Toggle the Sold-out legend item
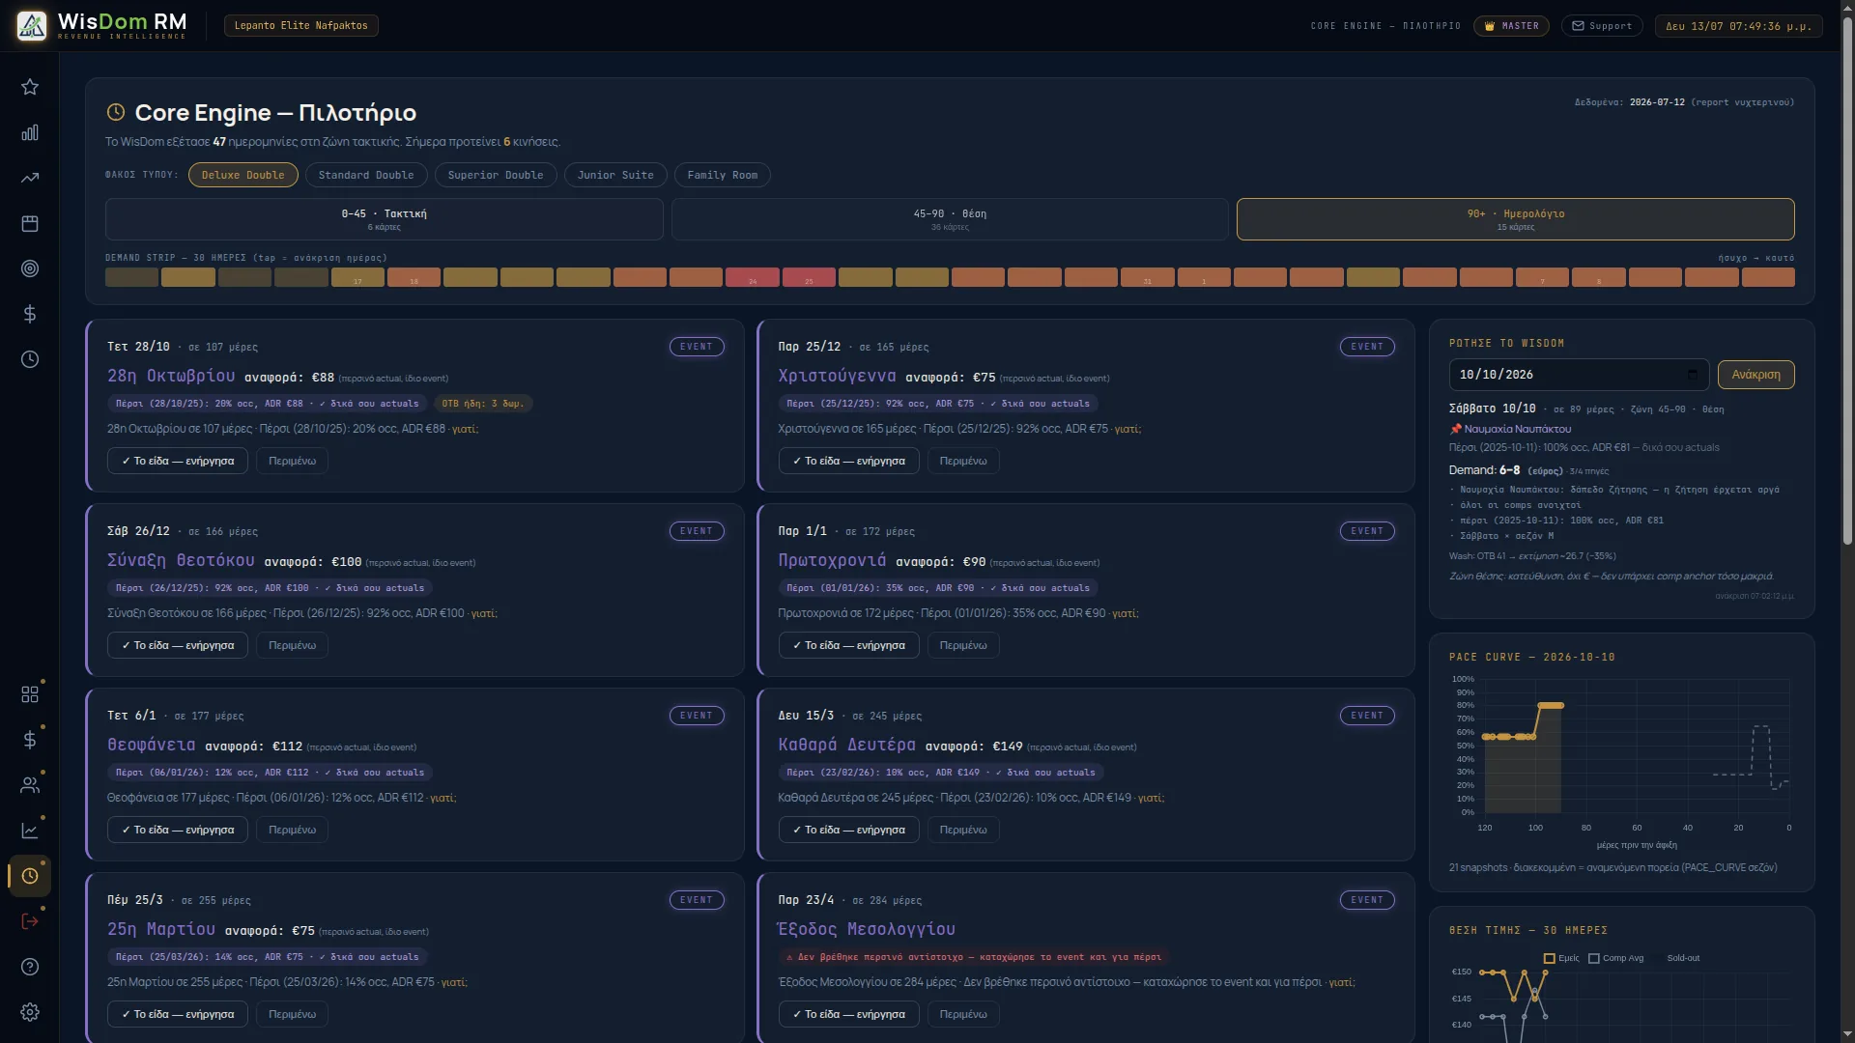Viewport: 1855px width, 1043px height. click(1683, 958)
